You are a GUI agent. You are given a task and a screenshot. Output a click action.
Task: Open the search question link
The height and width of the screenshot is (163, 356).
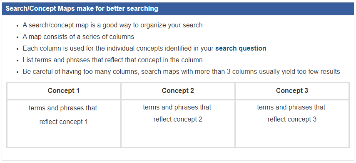(x=241, y=49)
